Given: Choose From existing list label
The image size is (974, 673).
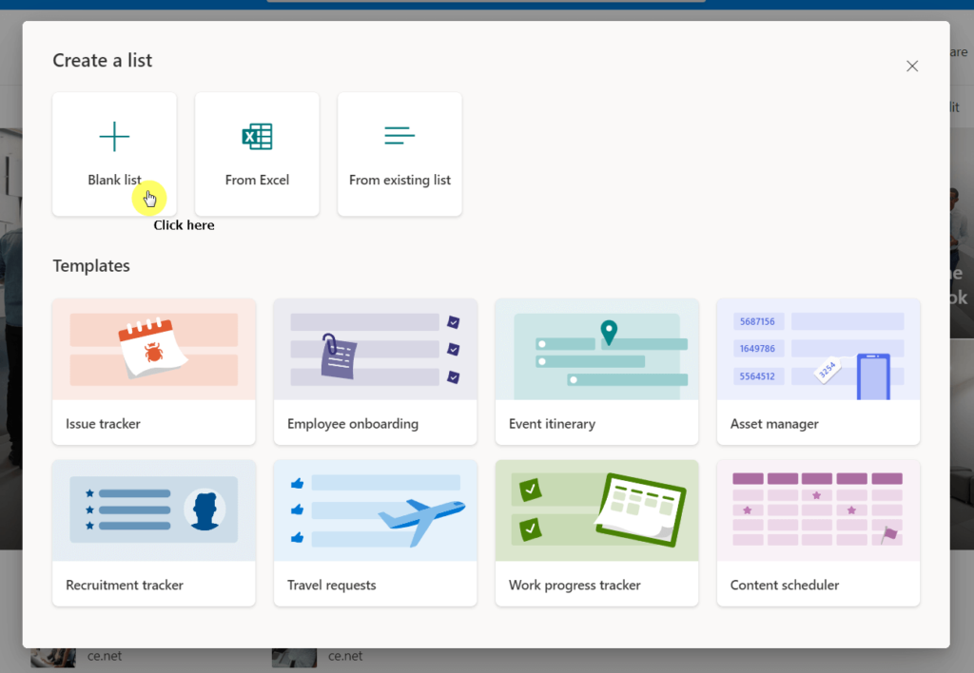Looking at the screenshot, I should 399,180.
